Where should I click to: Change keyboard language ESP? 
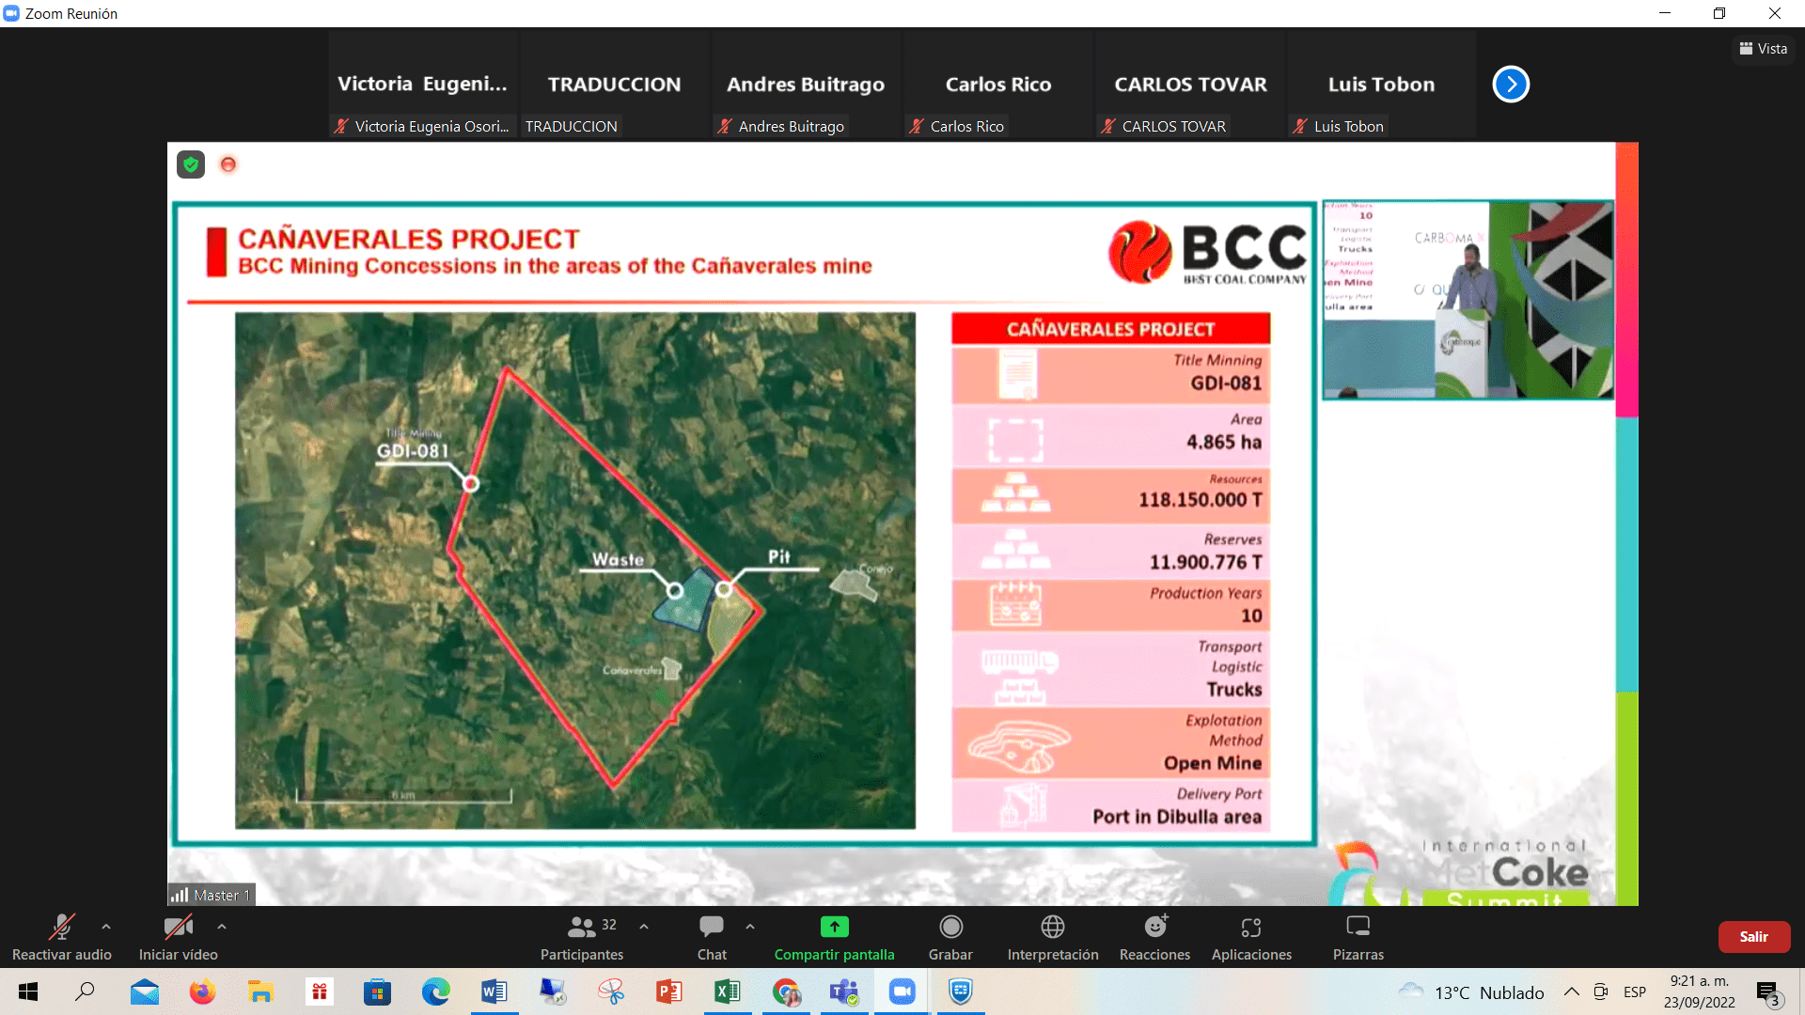pos(1635,992)
